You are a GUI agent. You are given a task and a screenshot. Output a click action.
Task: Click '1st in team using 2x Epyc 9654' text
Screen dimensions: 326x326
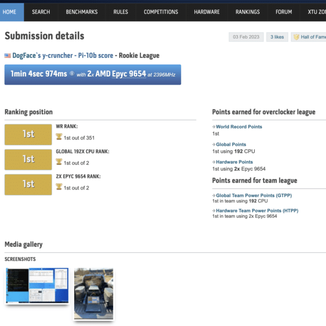pyautogui.click(x=245, y=216)
